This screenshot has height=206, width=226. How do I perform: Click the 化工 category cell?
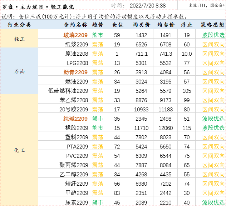pos(19,150)
